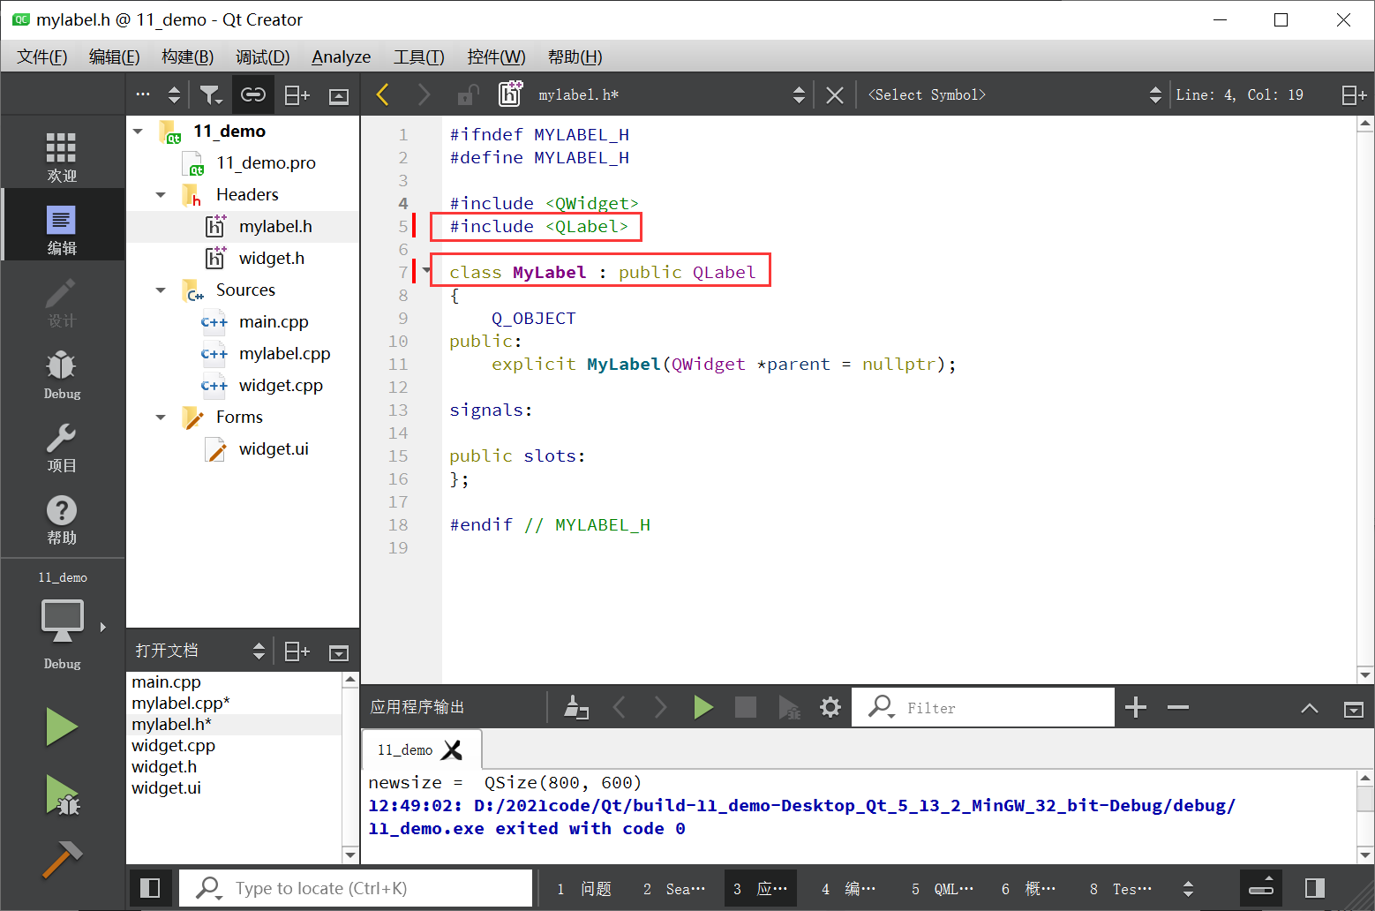1375x911 pixels.
Task: Open the Search Results pane tab
Action: point(674,889)
